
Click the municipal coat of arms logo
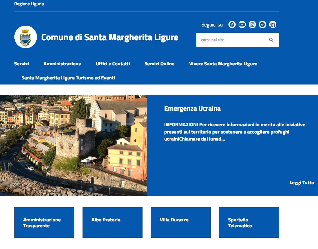point(26,37)
